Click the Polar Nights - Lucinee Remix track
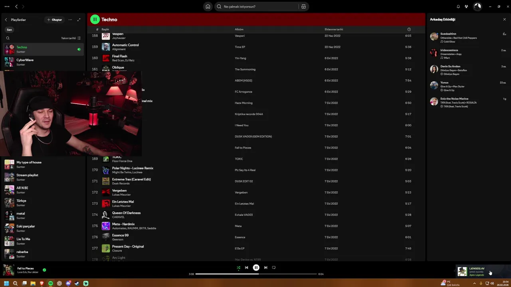This screenshot has width=511, height=287. click(133, 168)
